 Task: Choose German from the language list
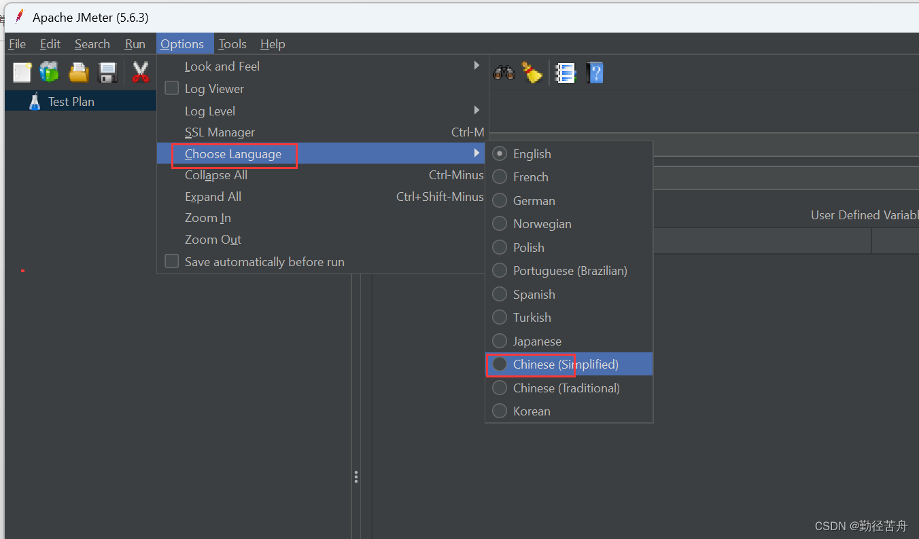tap(569, 200)
